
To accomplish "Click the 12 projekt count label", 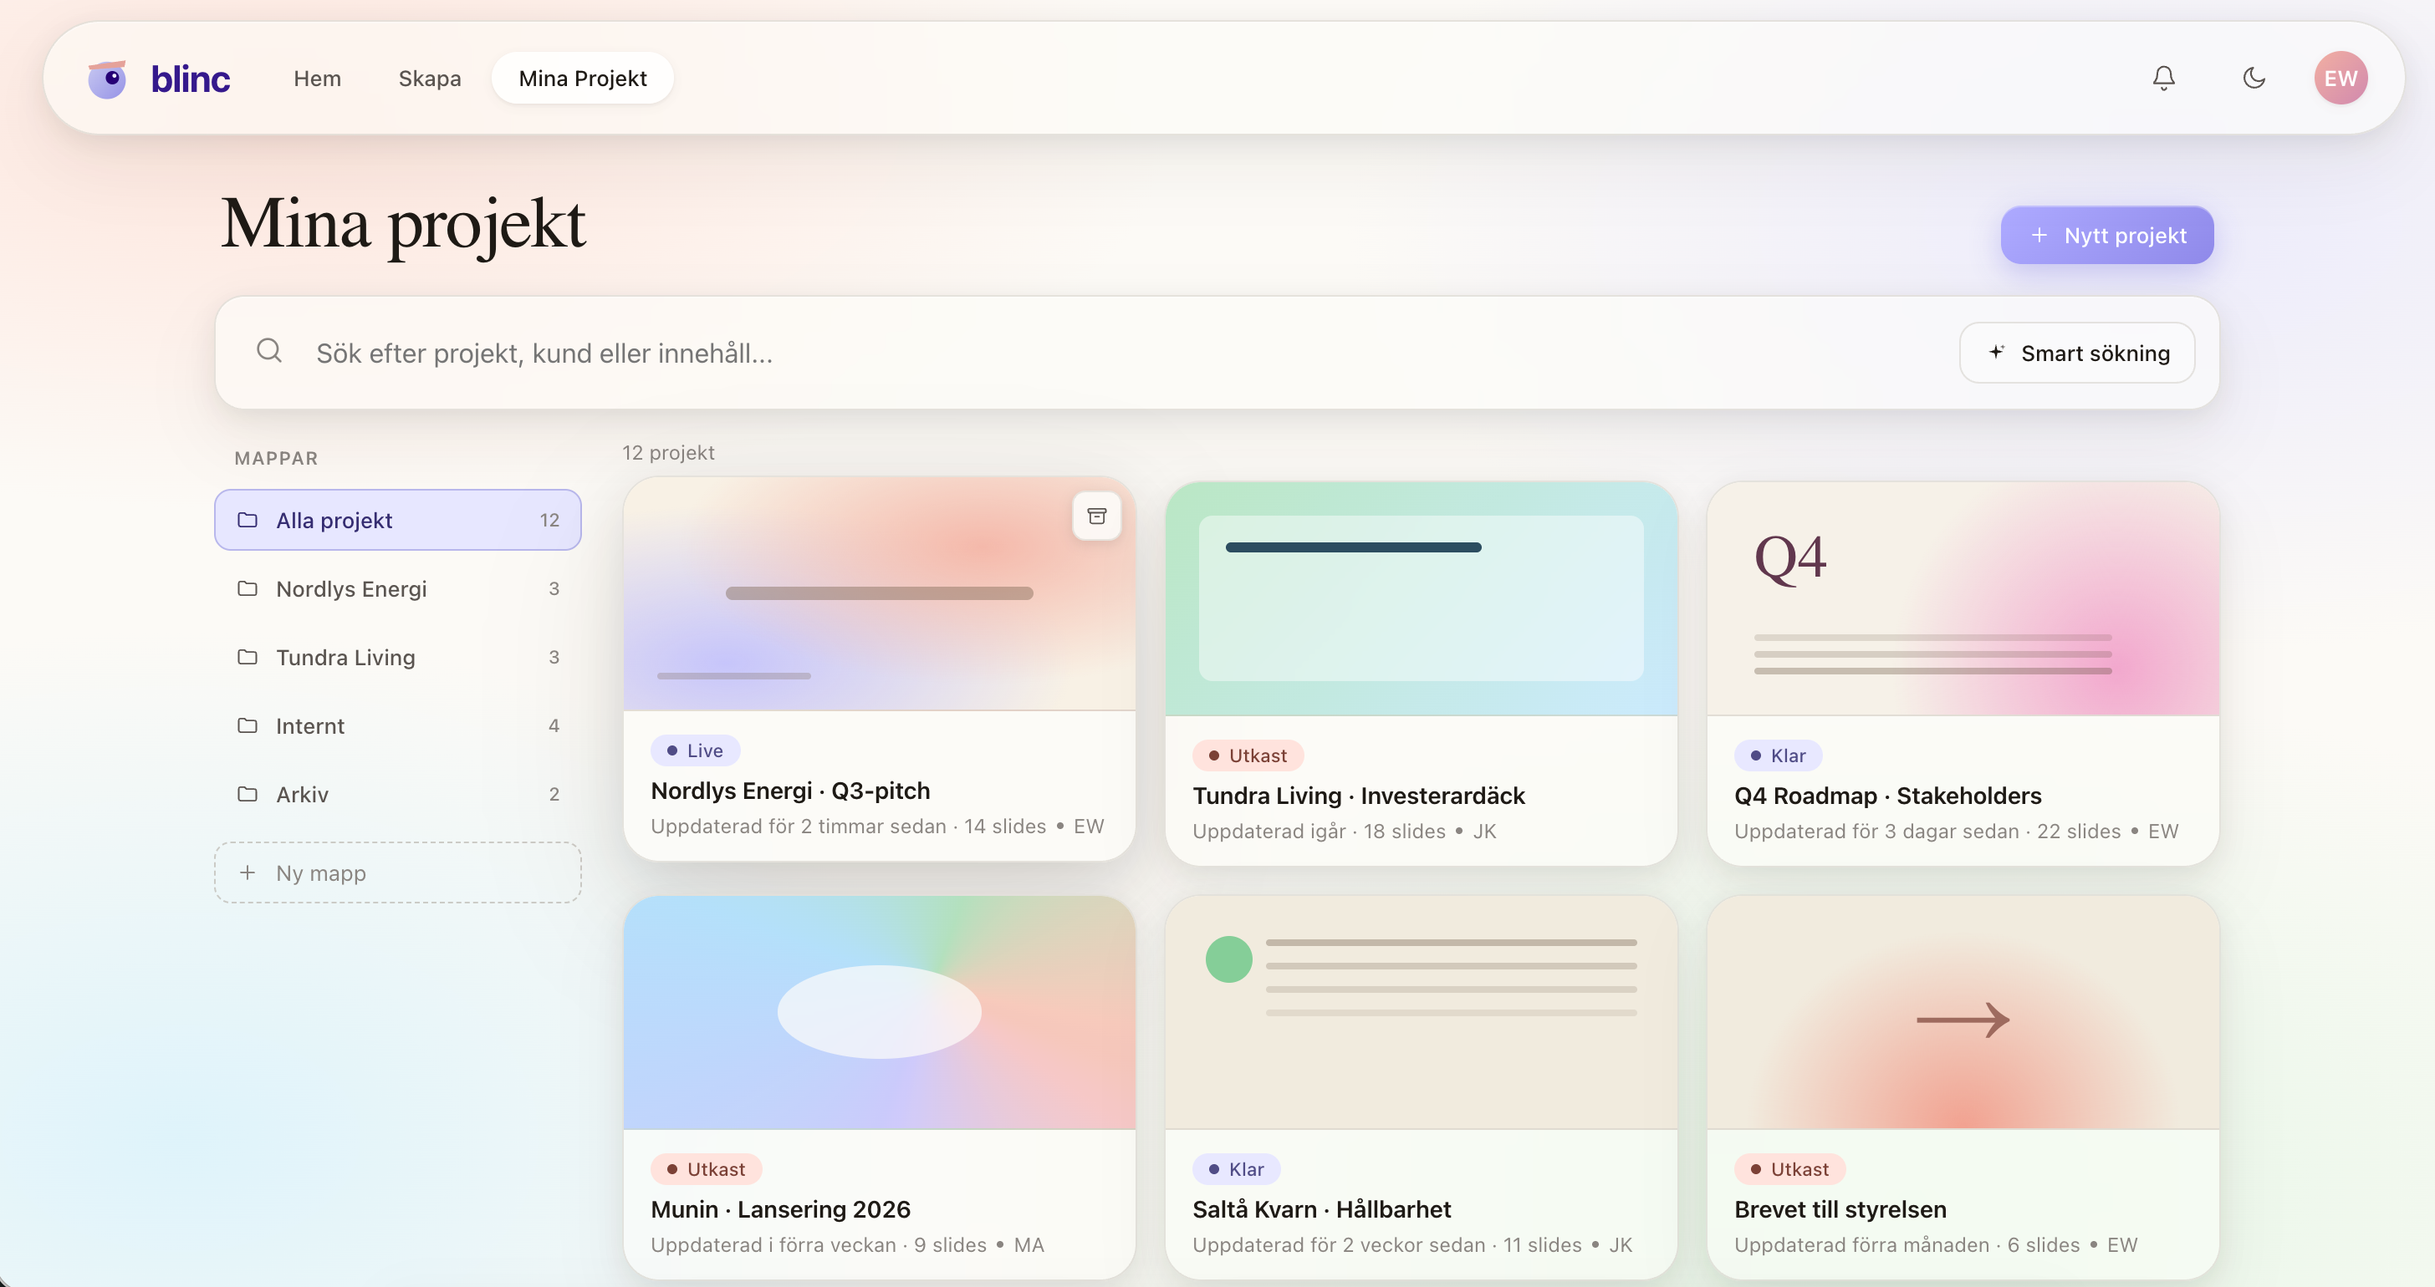I will 668,453.
